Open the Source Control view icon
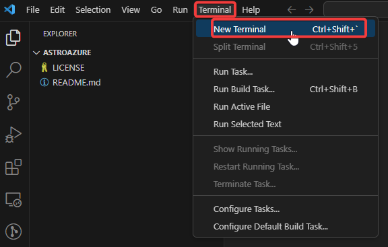388x247 pixels. [13, 102]
